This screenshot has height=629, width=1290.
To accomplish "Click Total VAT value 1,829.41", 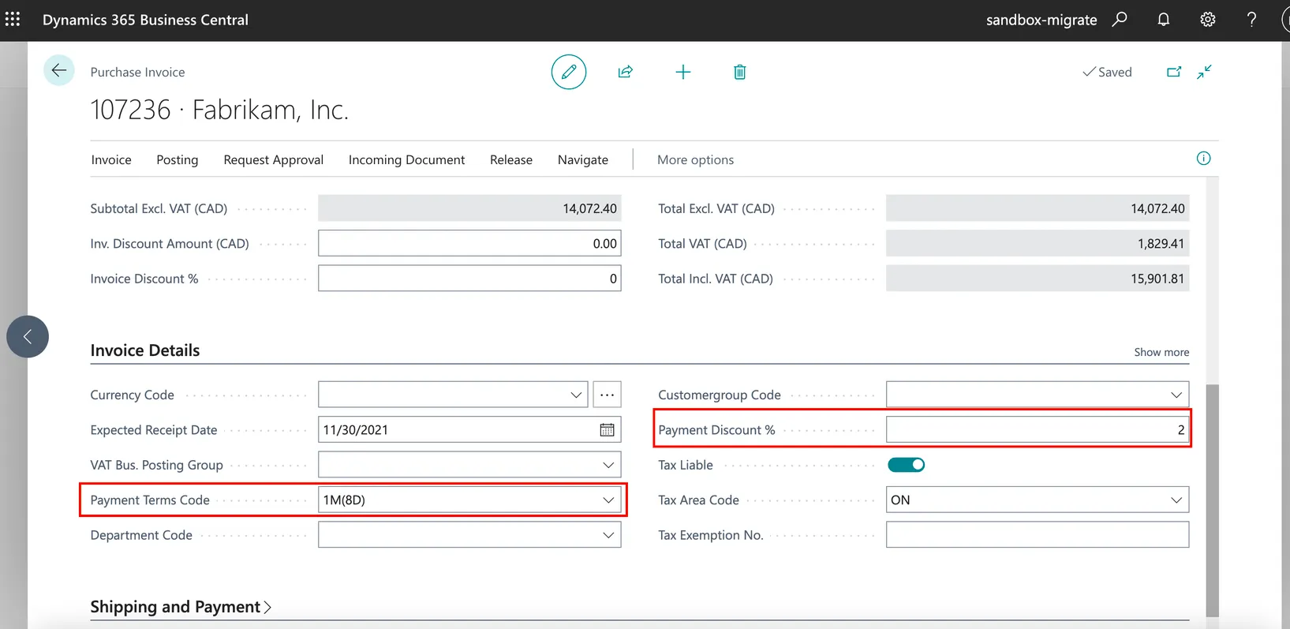I will [x=1038, y=243].
